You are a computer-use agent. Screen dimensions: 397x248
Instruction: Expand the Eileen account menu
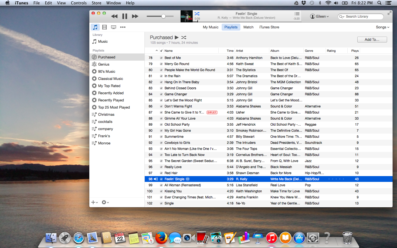[320, 17]
